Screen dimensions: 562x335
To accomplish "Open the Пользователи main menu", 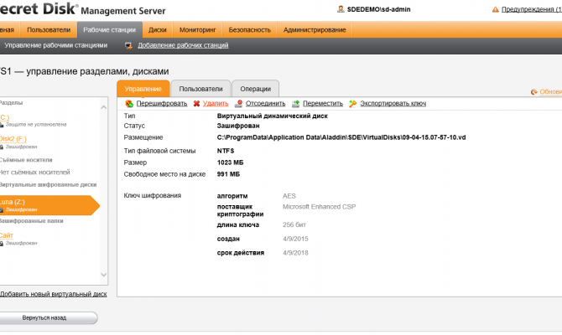I will 49,30.
